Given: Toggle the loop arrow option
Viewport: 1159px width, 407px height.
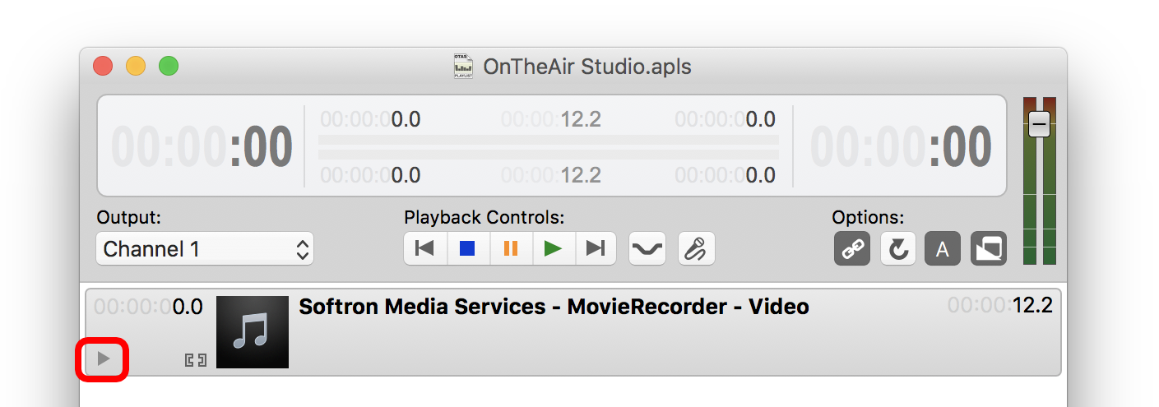Looking at the screenshot, I should pyautogui.click(x=898, y=248).
